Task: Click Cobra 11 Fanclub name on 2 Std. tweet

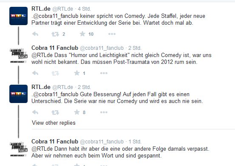Action: point(55,48)
